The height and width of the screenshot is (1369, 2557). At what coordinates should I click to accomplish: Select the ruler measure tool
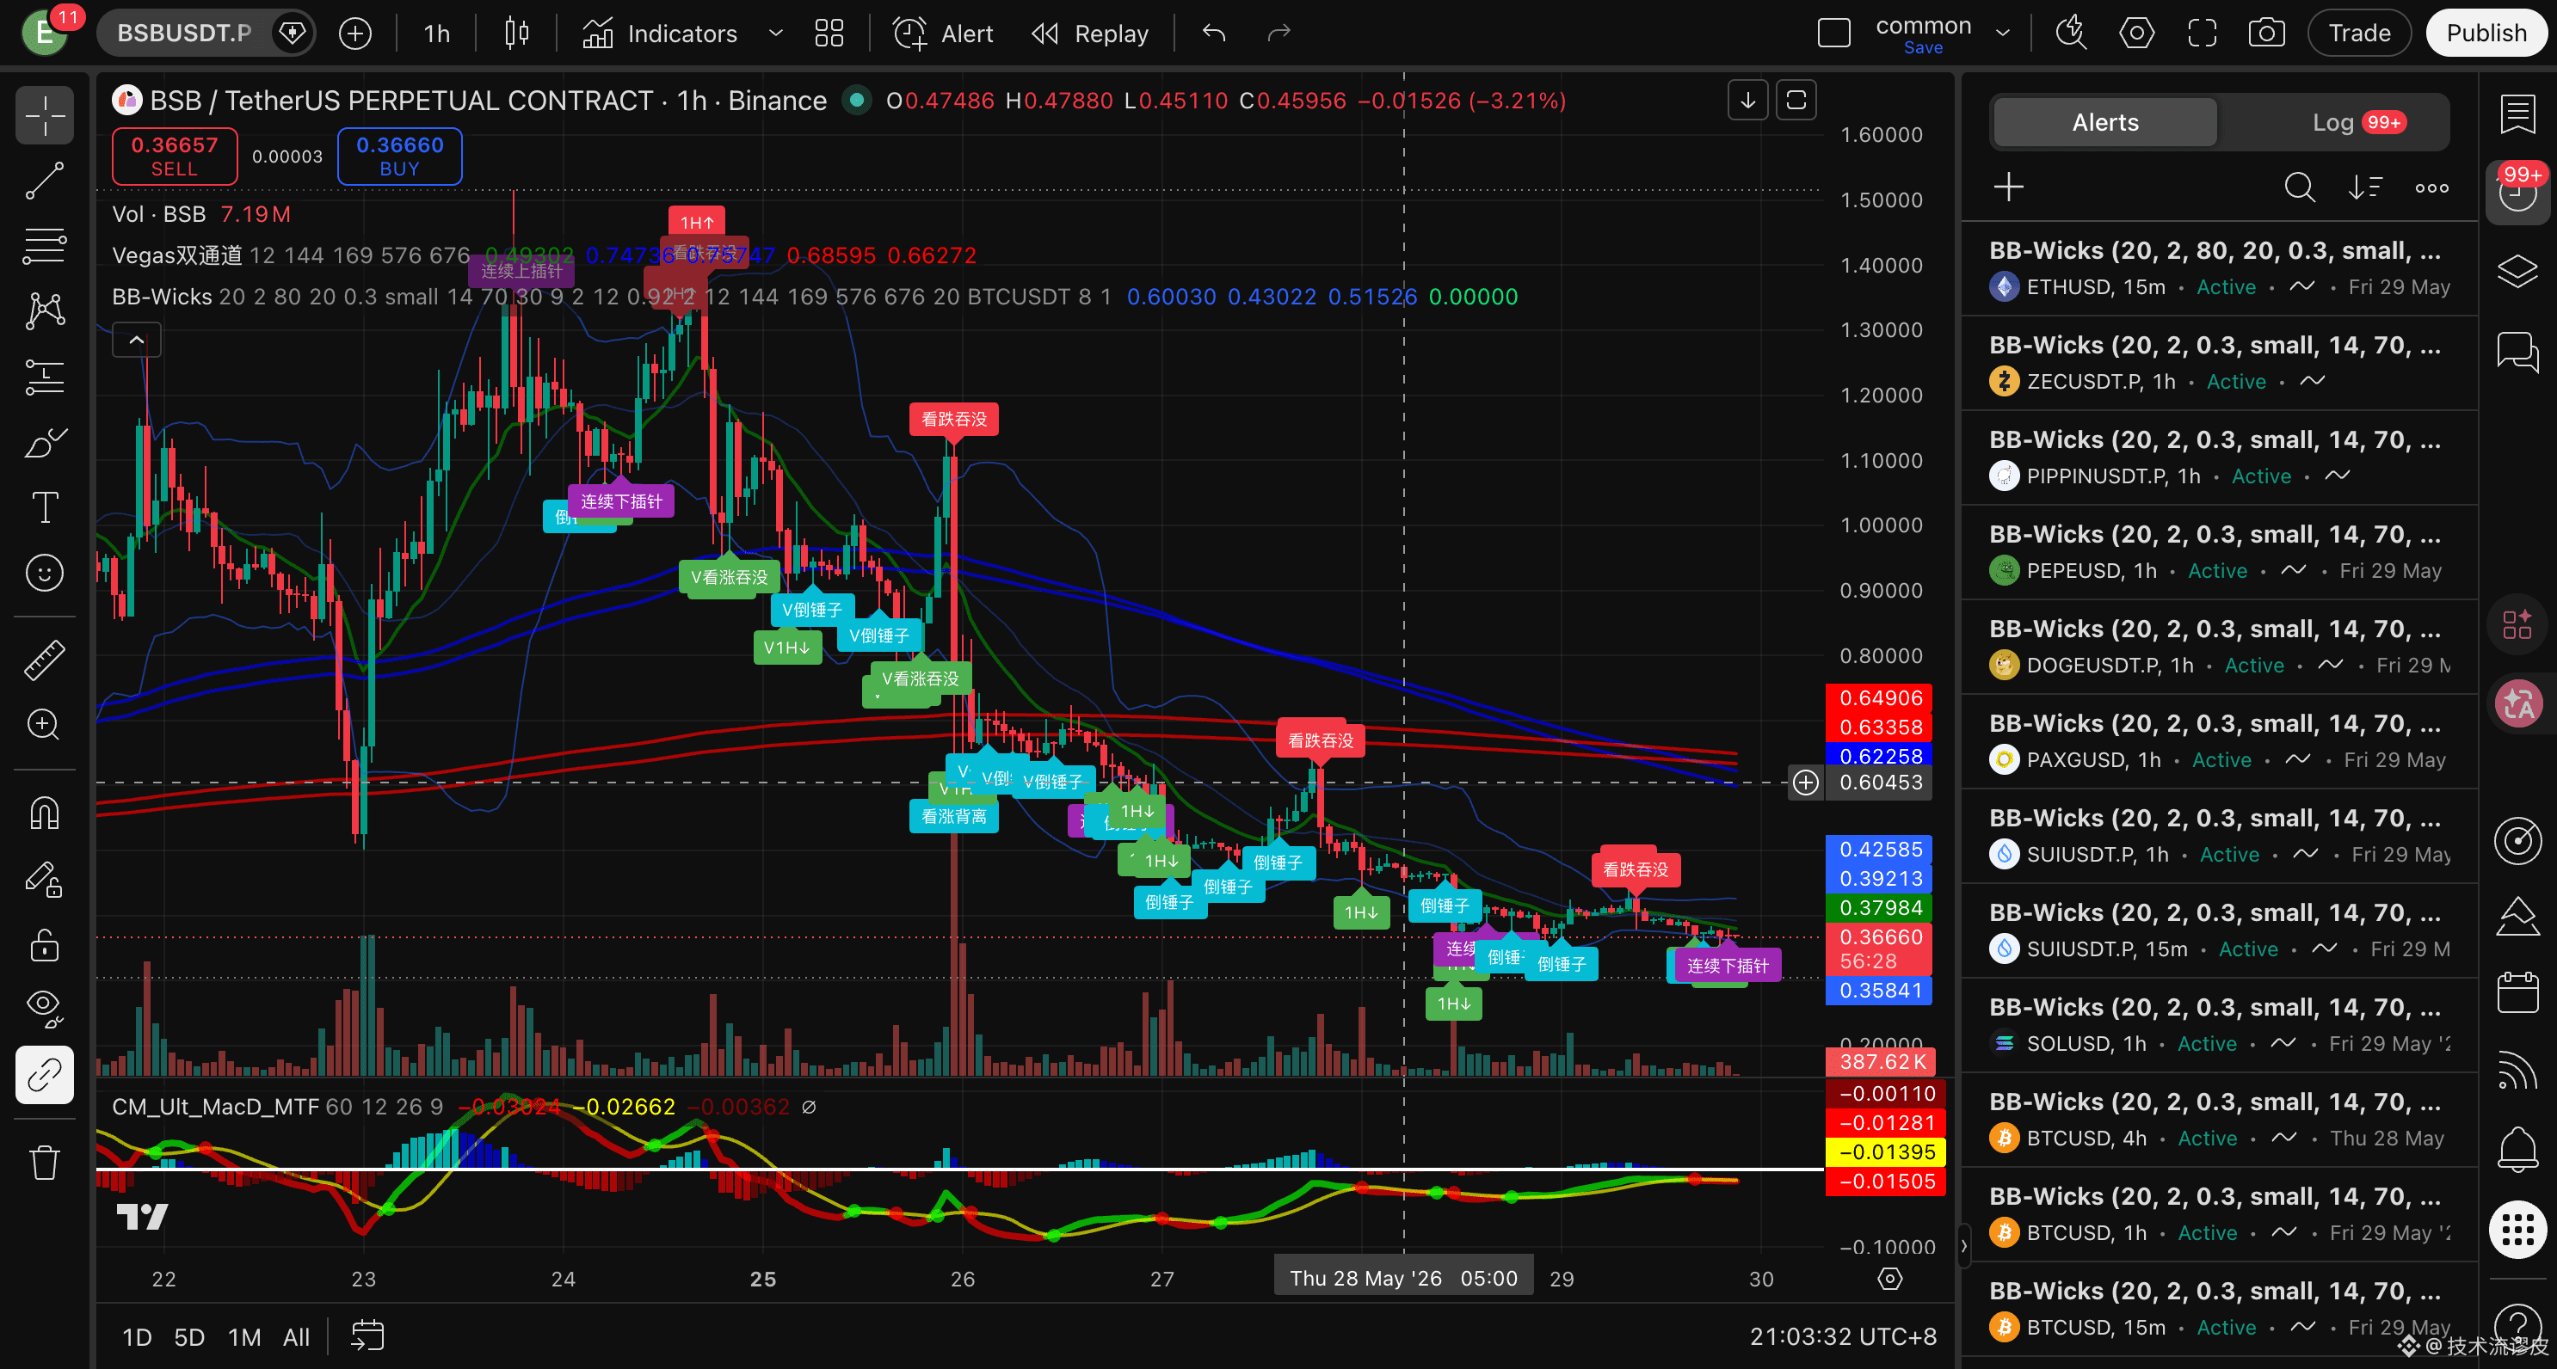point(45,660)
